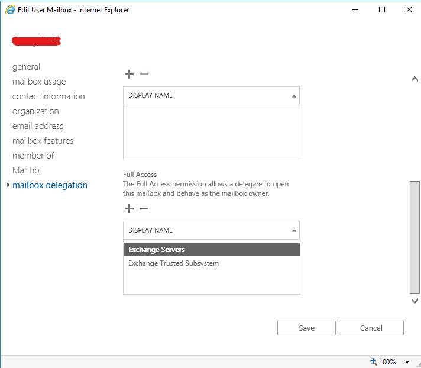Add a delegate to the upper list
Image resolution: width=421 pixels, height=368 pixels.
(129, 74)
